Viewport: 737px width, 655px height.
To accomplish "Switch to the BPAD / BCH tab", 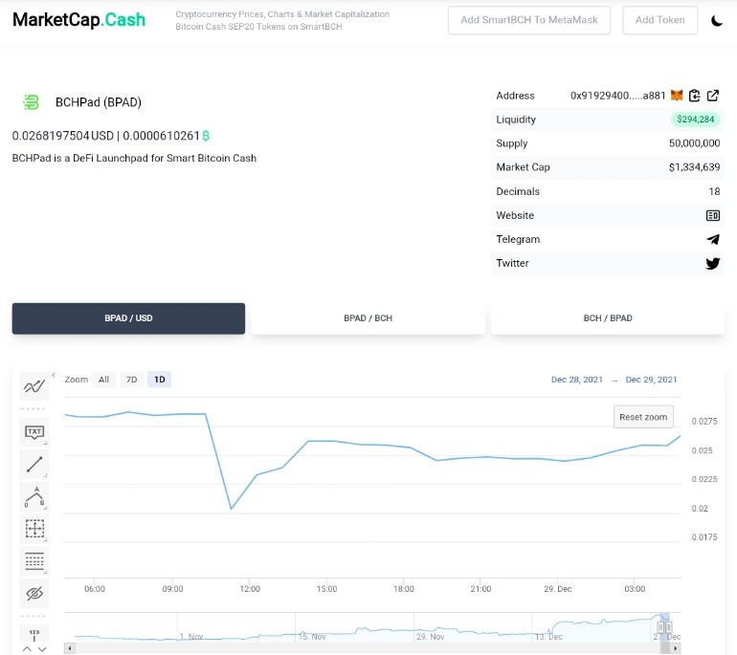I will tap(368, 318).
